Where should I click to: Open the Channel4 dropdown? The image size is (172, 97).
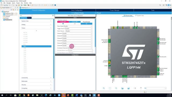pos(77,41)
